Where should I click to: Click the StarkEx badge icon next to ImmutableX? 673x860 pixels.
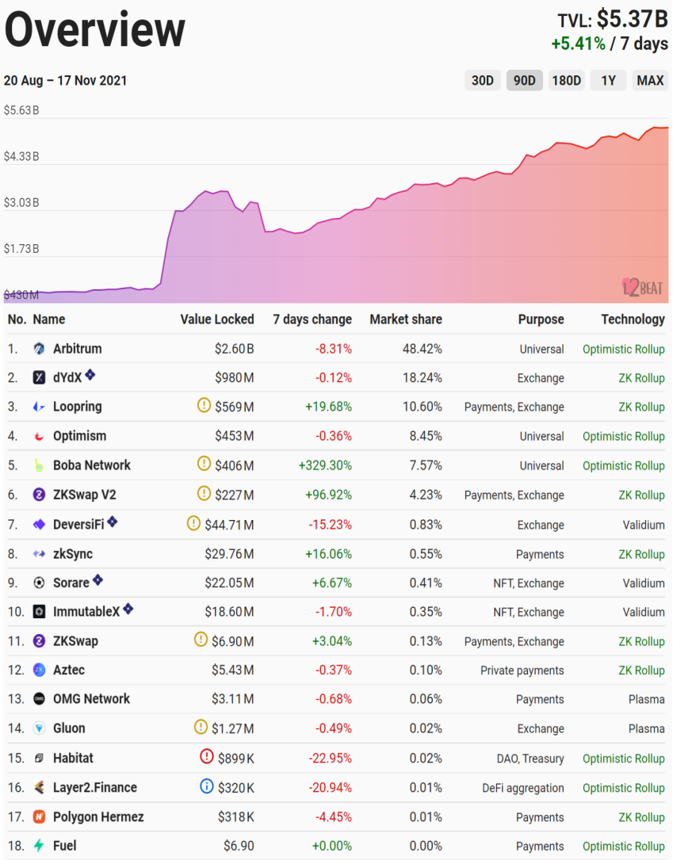click(x=128, y=609)
